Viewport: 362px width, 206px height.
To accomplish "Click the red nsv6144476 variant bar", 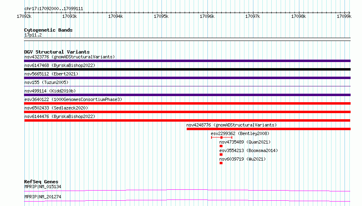I will coord(187,120).
